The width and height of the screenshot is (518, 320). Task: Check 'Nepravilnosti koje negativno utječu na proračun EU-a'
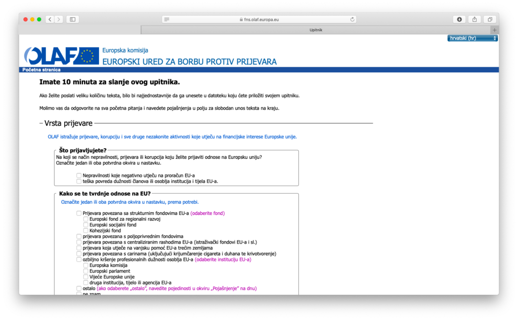pyautogui.click(x=79, y=175)
